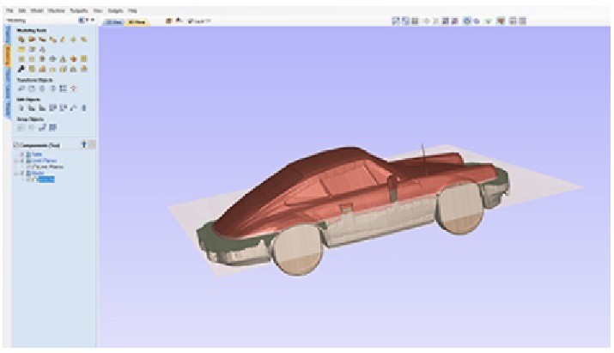Click the first Modeling Tools icon
Viewport: 614px width, 353px height.
pyautogui.click(x=21, y=40)
